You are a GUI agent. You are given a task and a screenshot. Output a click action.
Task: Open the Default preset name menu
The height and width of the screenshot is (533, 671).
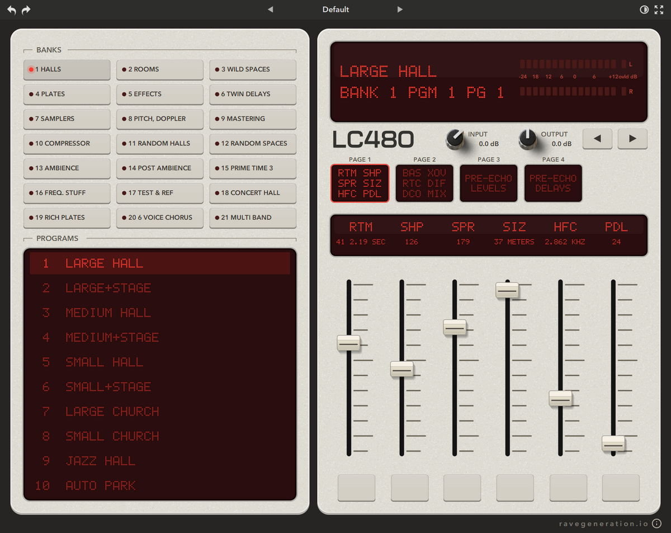335,10
